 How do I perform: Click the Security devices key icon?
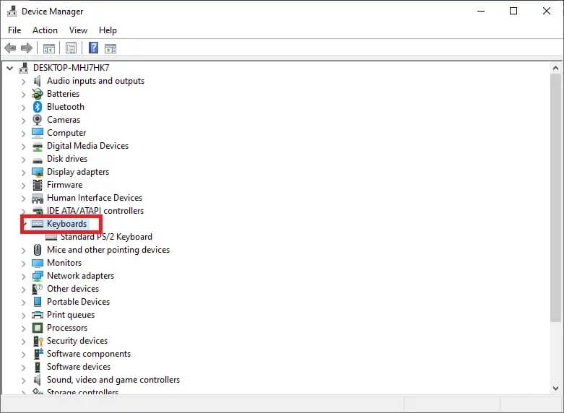tap(38, 341)
